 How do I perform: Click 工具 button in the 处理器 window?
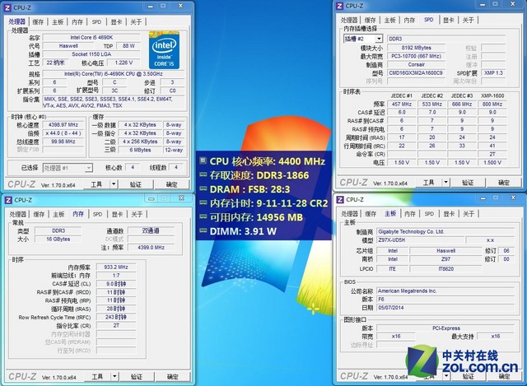(x=96, y=184)
